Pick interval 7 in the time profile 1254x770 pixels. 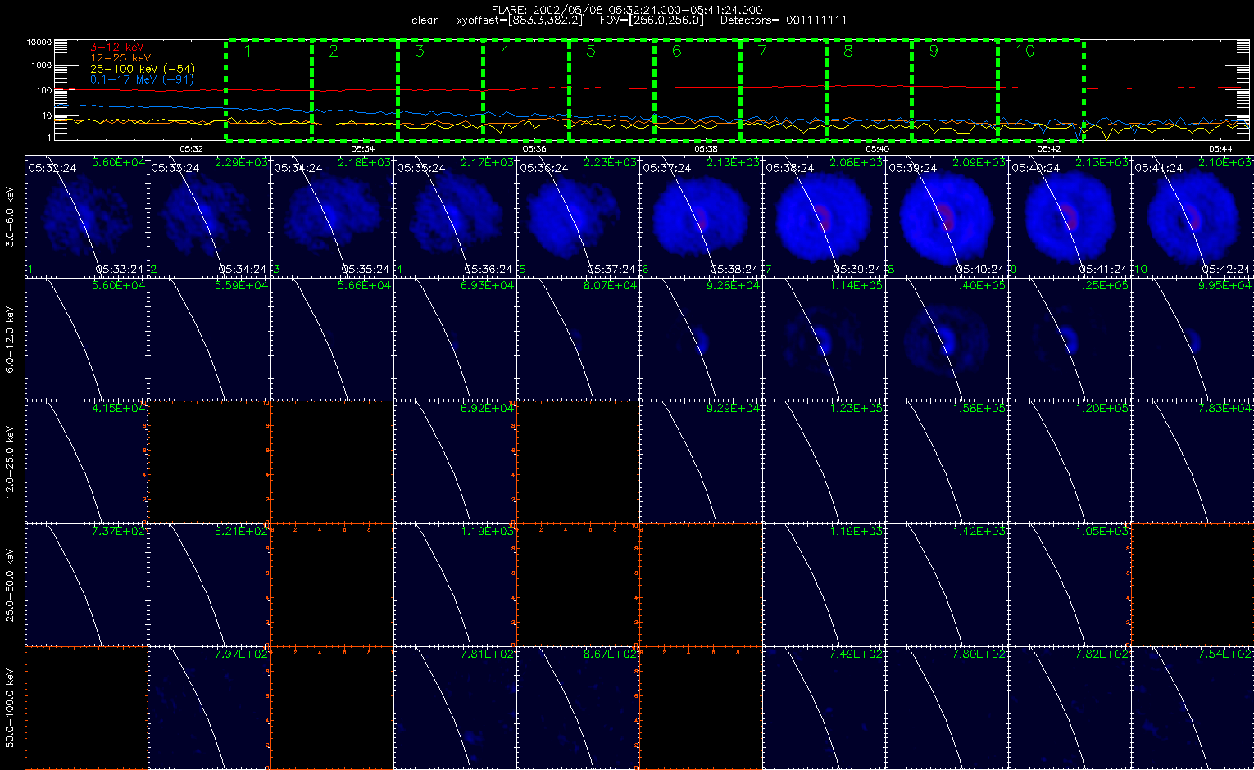point(784,89)
